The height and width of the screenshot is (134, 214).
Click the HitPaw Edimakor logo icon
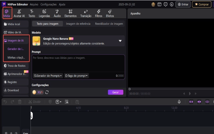click(x=4, y=4)
